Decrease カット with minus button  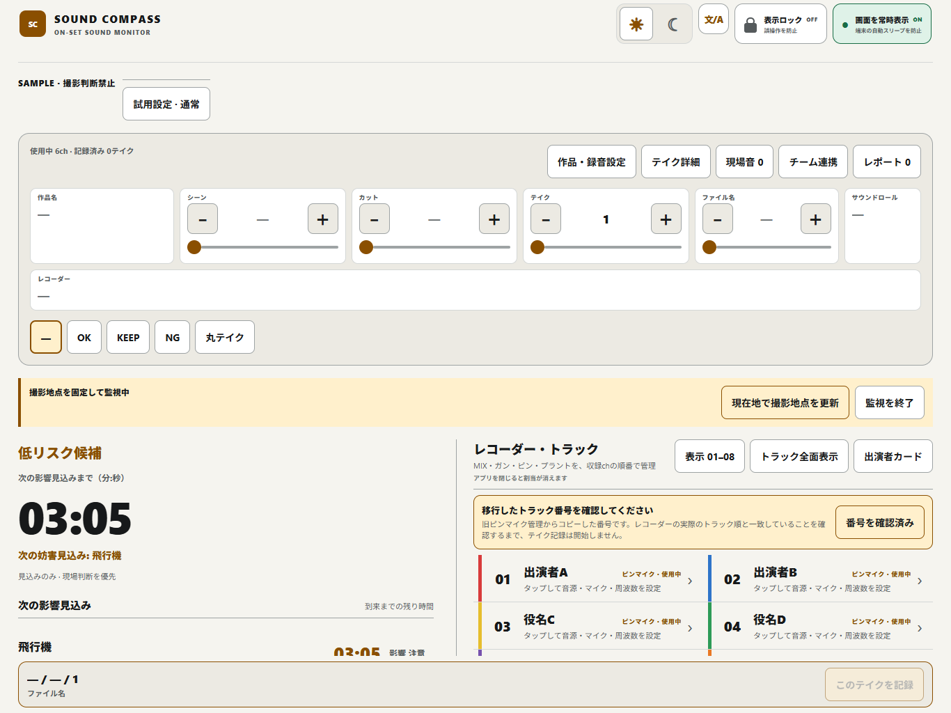(x=375, y=219)
